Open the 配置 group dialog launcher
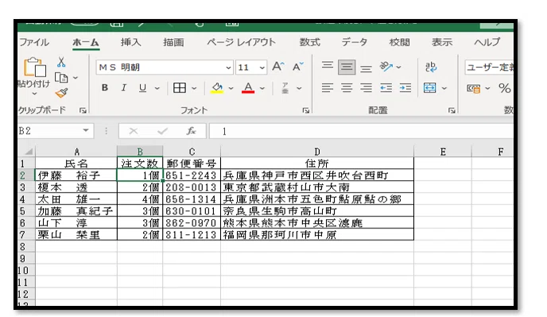The image size is (547, 317). (x=452, y=110)
